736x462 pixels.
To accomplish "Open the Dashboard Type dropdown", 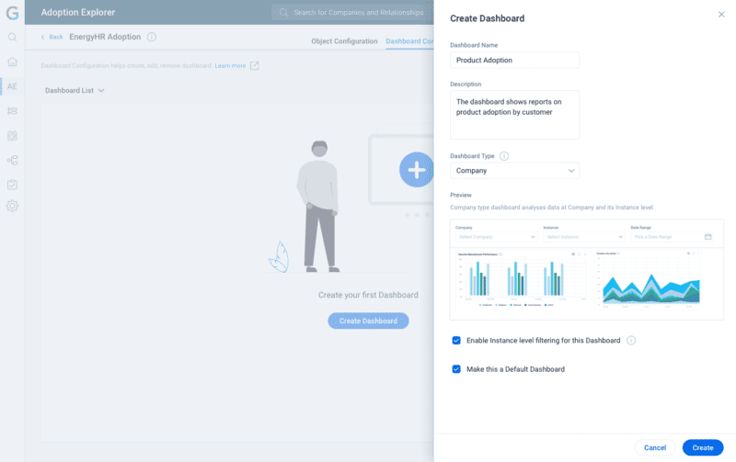I will tap(514, 171).
